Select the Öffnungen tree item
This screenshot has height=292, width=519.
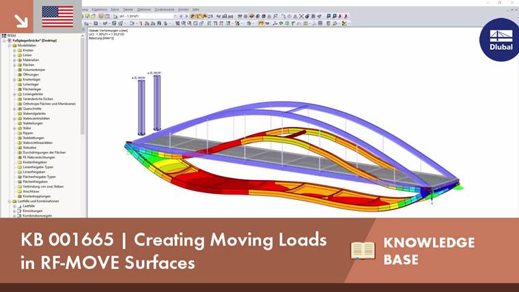[31, 74]
